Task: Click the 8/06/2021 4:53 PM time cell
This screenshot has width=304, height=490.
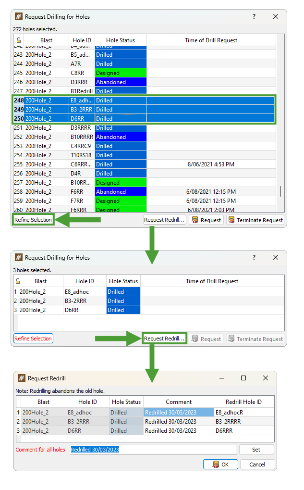Action: pyautogui.click(x=211, y=164)
